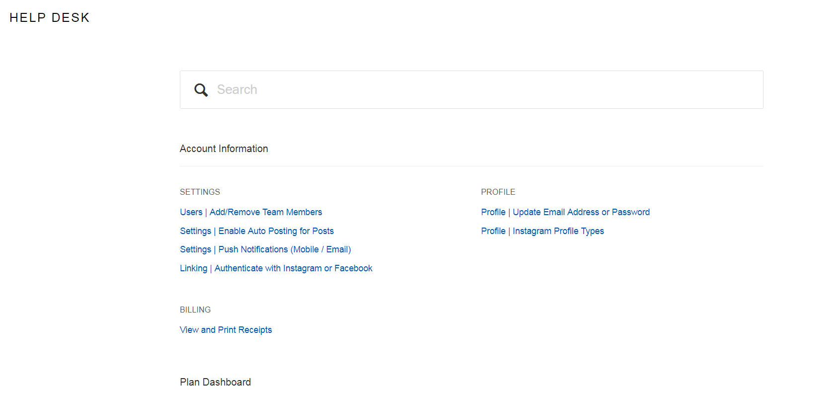Select the SETTINGS category label
Viewport: 838px width, 395px height.
pyautogui.click(x=200, y=192)
